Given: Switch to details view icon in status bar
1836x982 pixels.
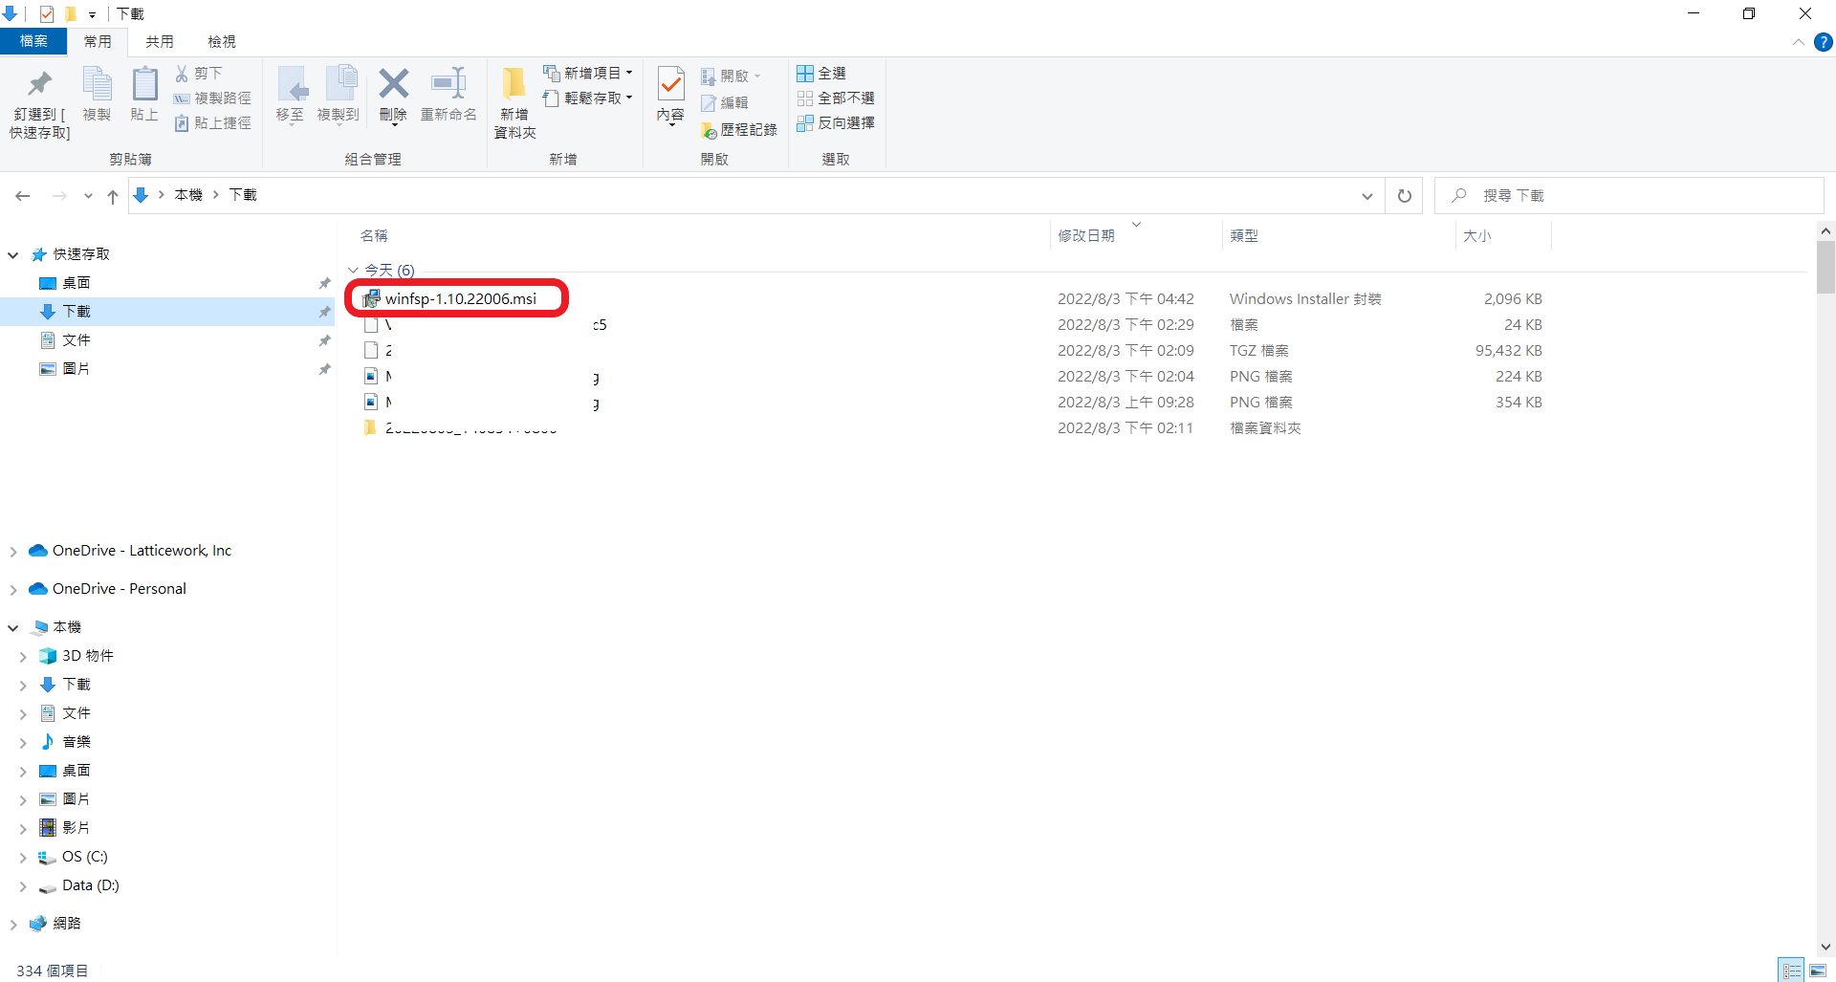Looking at the screenshot, I should [1792, 971].
